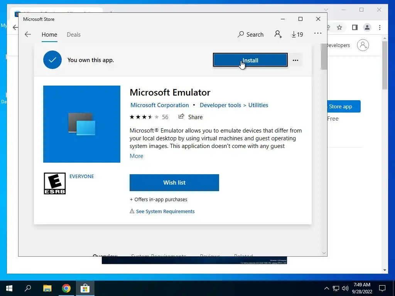The height and width of the screenshot is (296, 395).
Task: Click the Microsoft Store taskbar icon
Action: [x=85, y=288]
